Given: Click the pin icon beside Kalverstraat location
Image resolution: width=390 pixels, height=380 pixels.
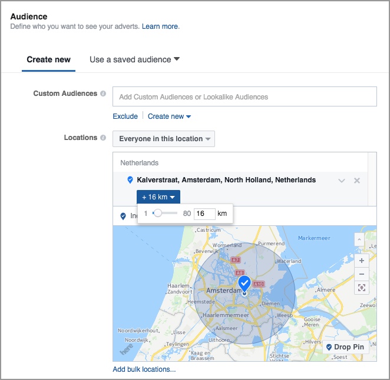Looking at the screenshot, I should tap(130, 180).
